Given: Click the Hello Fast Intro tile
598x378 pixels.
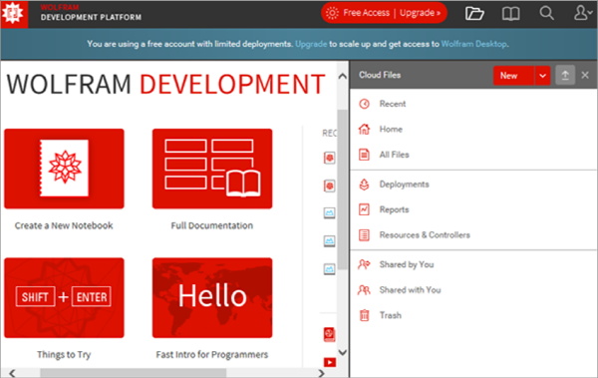Looking at the screenshot, I should click(x=212, y=298).
